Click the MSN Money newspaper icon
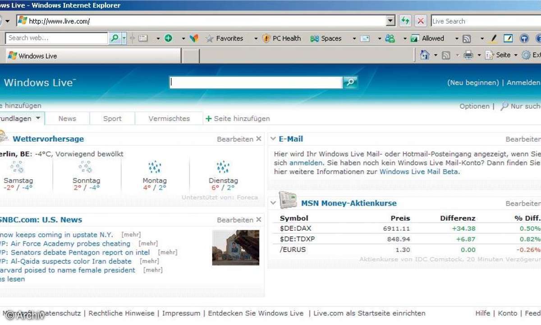 (x=288, y=200)
